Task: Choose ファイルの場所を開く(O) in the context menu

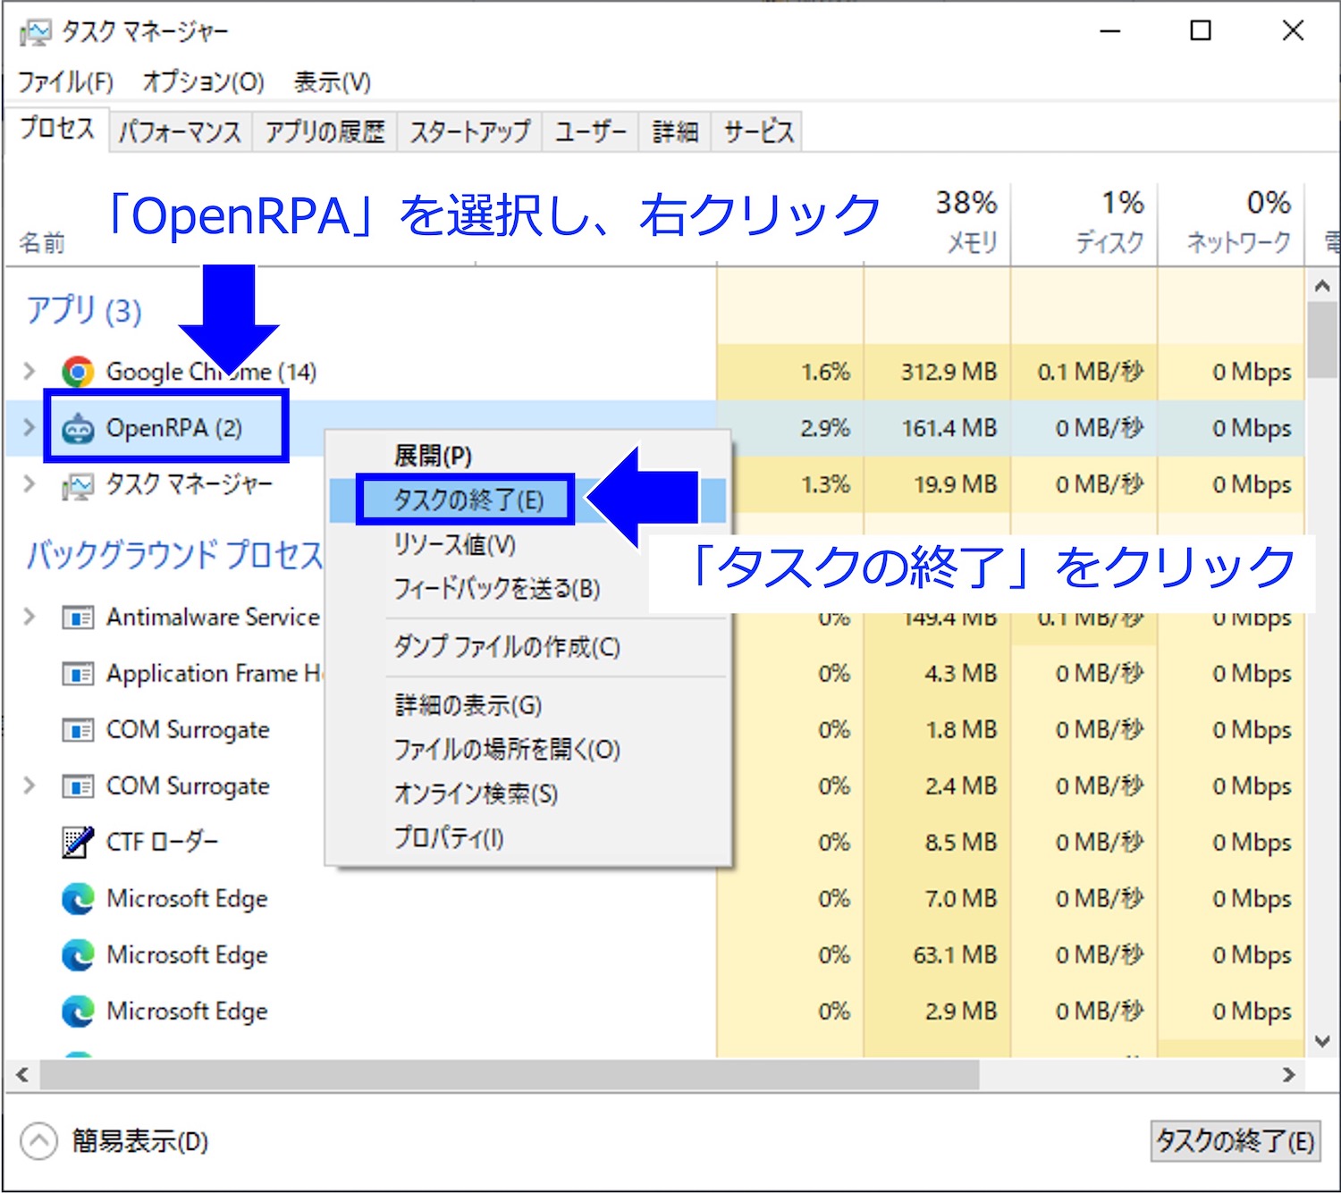Action: click(x=527, y=749)
